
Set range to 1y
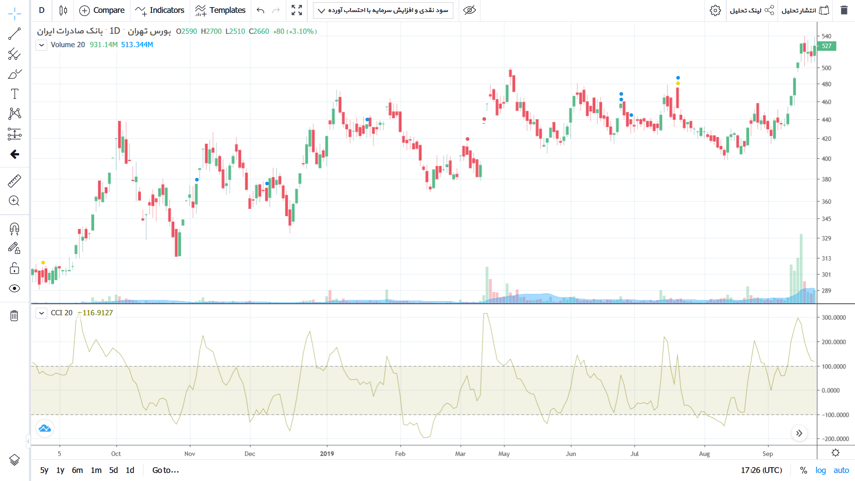tap(61, 470)
